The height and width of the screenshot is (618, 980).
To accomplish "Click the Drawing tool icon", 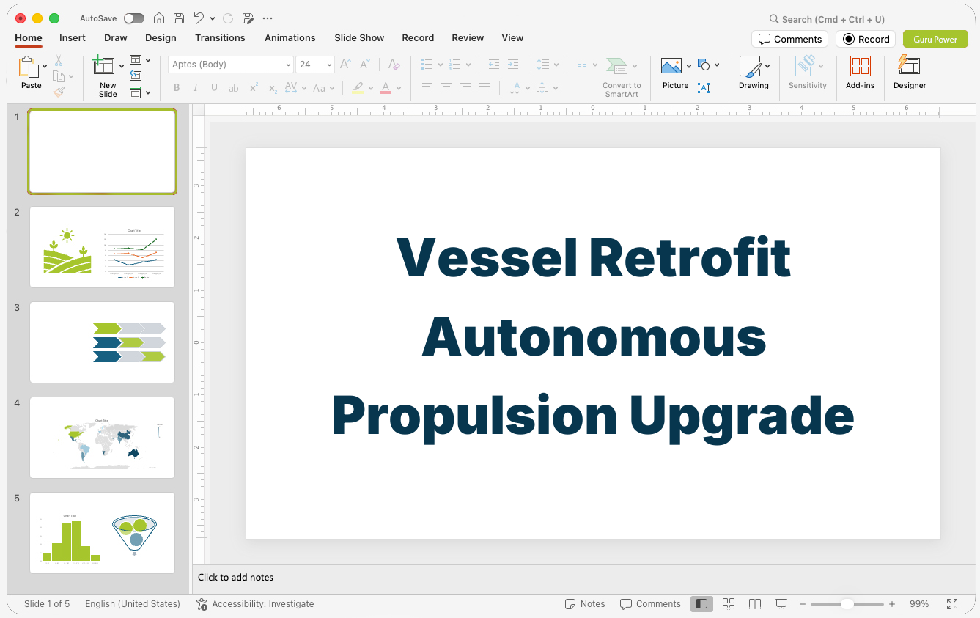I will (x=750, y=67).
